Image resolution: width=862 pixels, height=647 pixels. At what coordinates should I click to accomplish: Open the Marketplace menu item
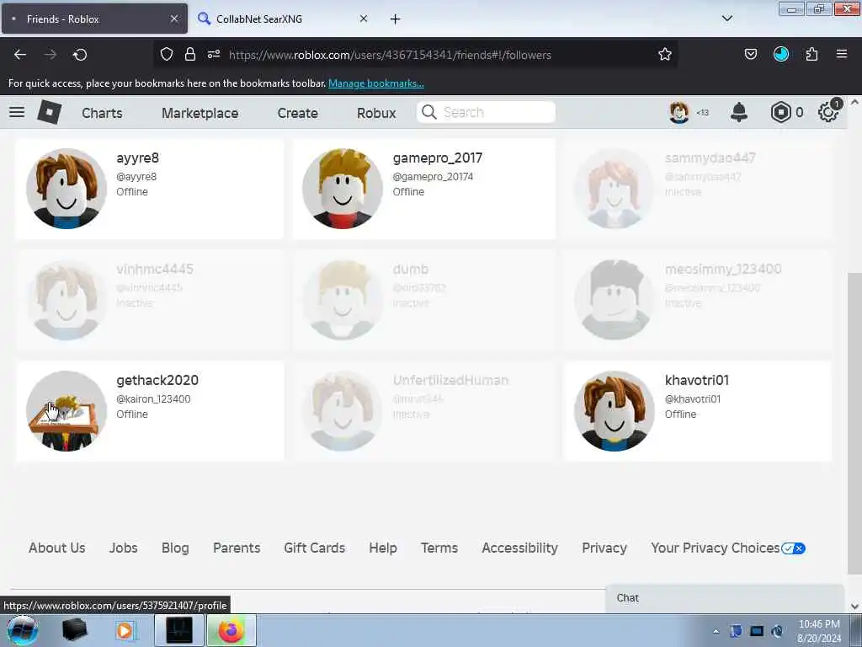[x=200, y=113]
